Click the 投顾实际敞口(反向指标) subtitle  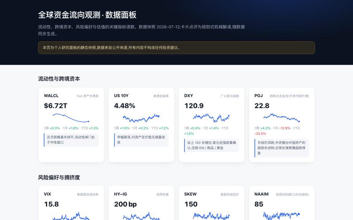click(292, 194)
